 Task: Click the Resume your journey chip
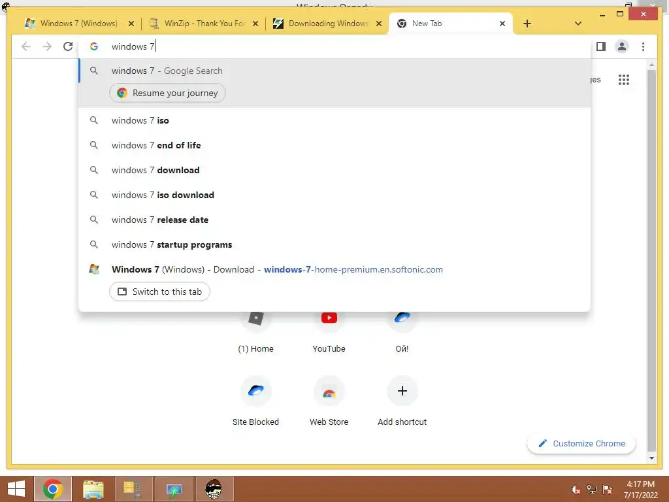tap(168, 93)
